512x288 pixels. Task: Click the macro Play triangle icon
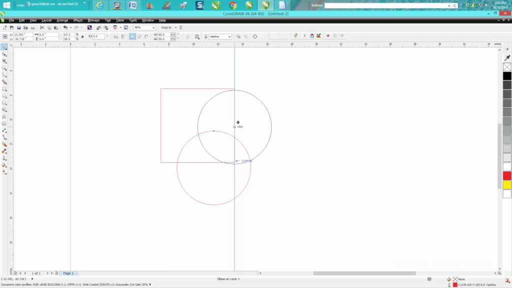pyautogui.click(x=304, y=35)
